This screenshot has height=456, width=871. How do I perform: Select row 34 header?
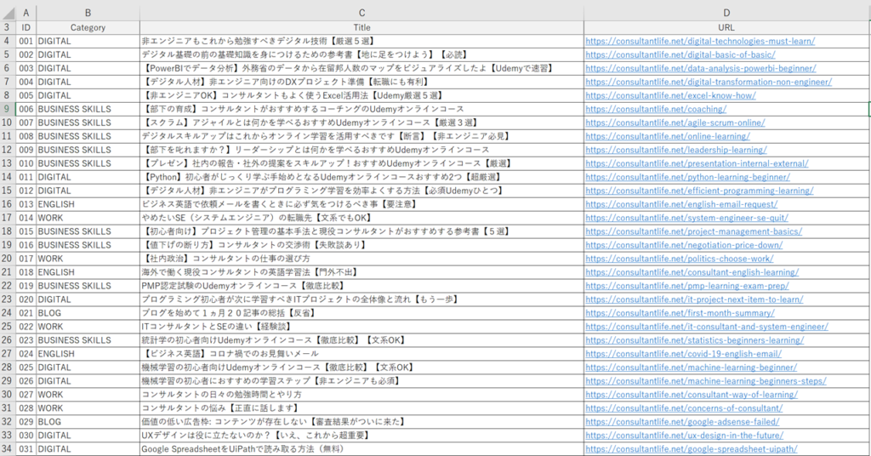click(8, 449)
